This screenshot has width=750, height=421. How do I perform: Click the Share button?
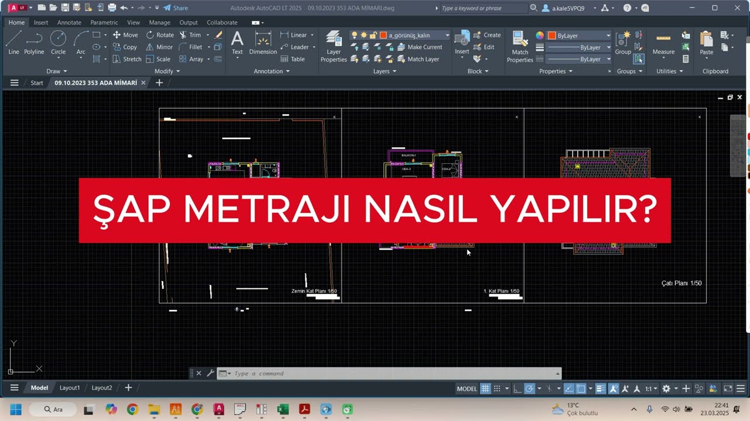[176, 8]
